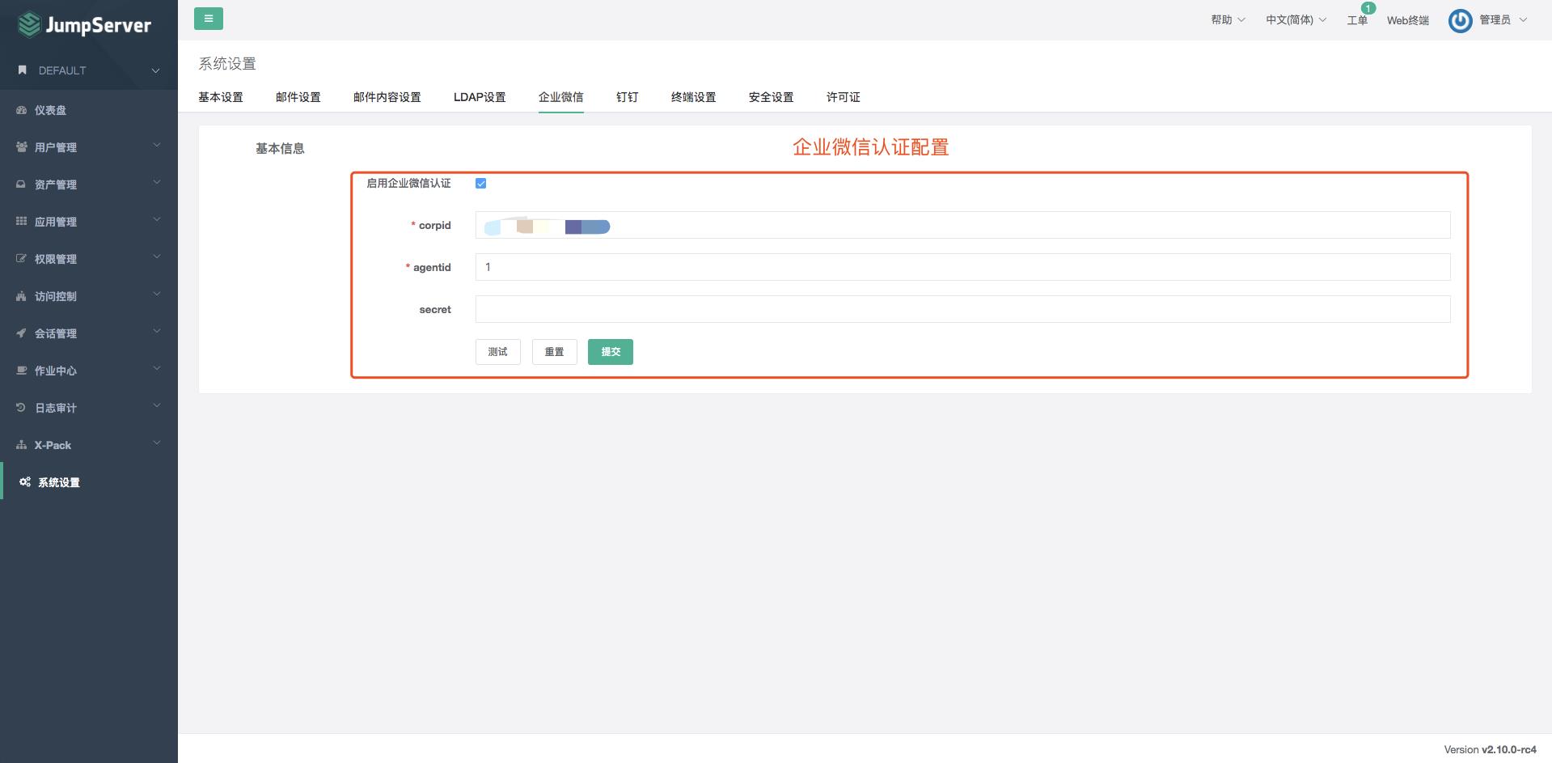Viewport: 1552px width, 763px height.
Task: Open the 帮助 help dropdown
Action: tap(1228, 20)
